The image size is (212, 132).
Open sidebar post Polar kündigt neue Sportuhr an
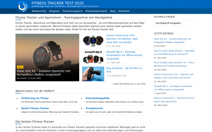[x=174, y=64]
